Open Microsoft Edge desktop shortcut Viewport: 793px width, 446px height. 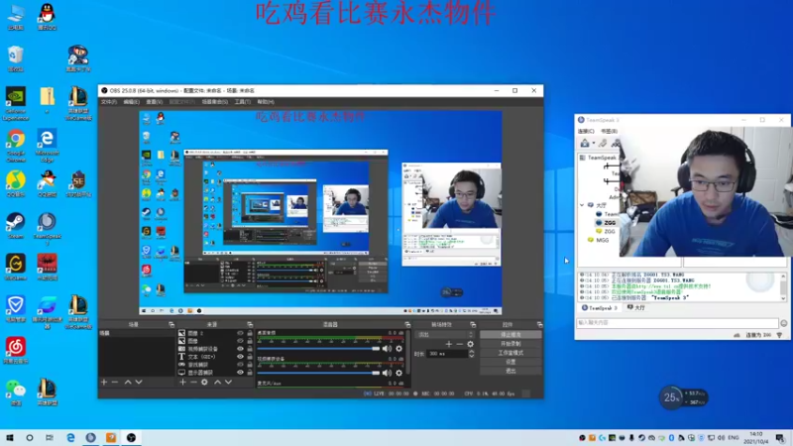coord(47,146)
